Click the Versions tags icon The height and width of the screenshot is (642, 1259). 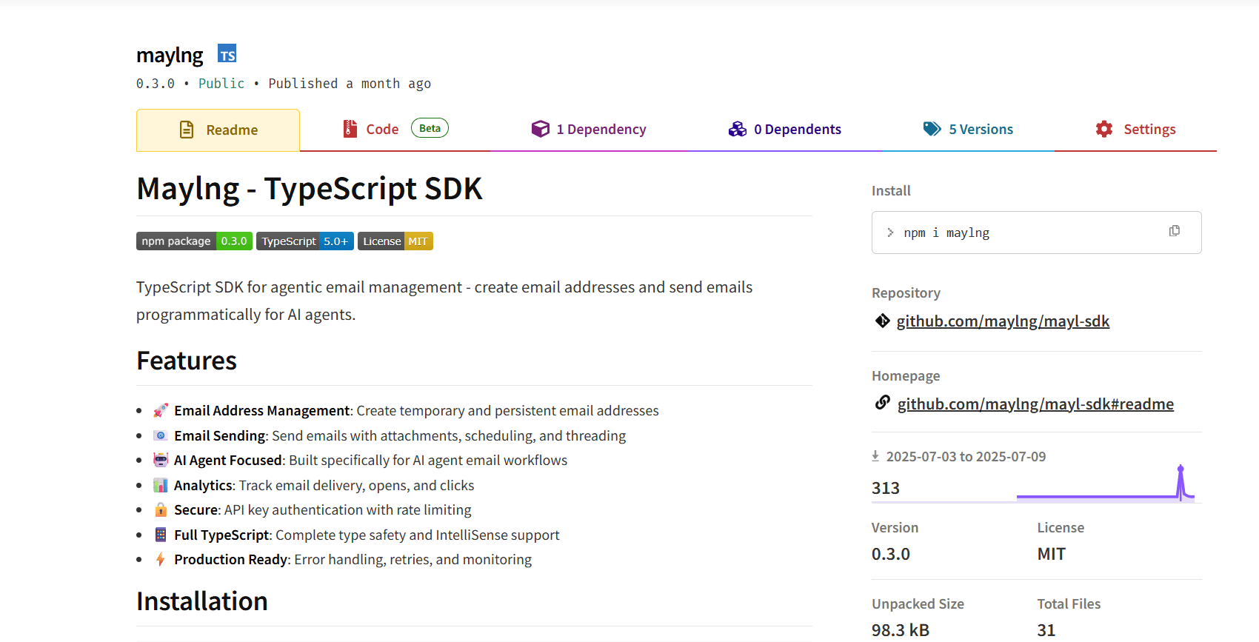[x=932, y=130]
